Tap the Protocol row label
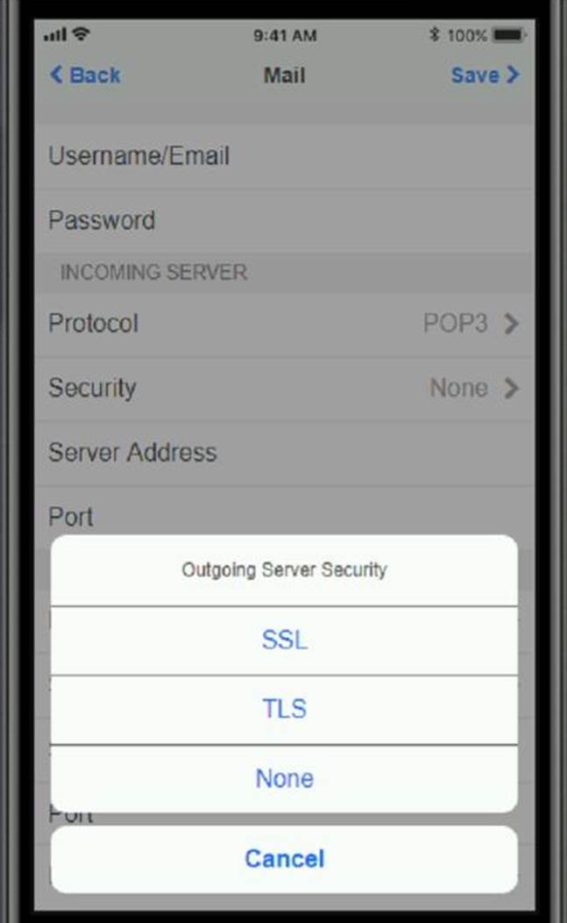 tap(94, 323)
